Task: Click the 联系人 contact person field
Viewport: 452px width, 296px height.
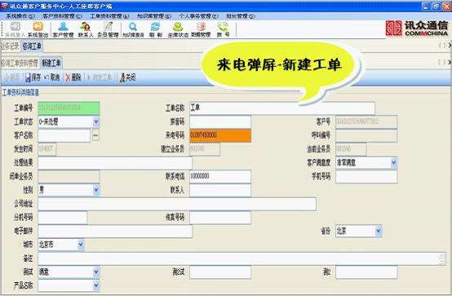Action: point(220,190)
